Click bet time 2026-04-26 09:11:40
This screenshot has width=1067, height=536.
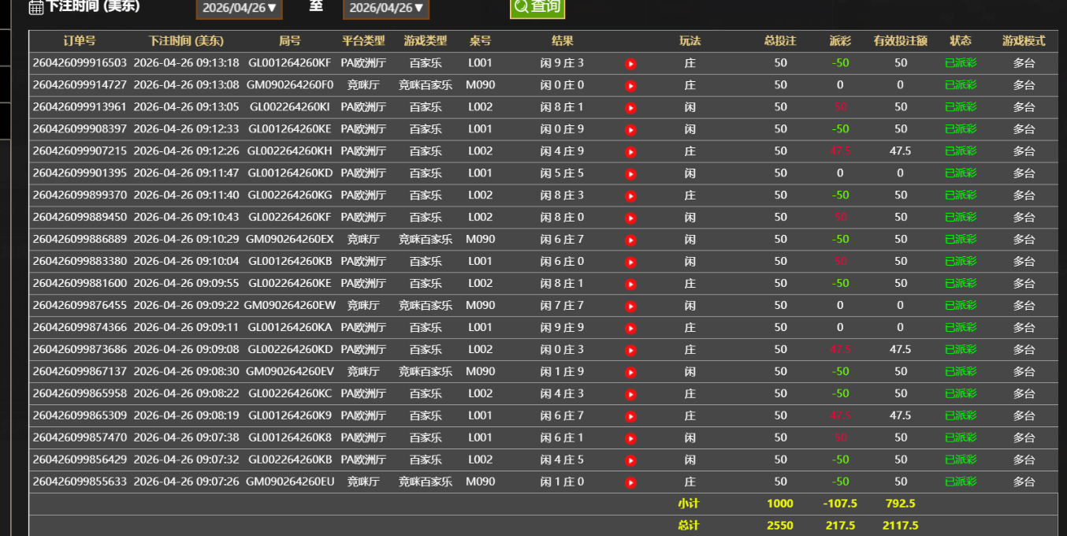186,195
